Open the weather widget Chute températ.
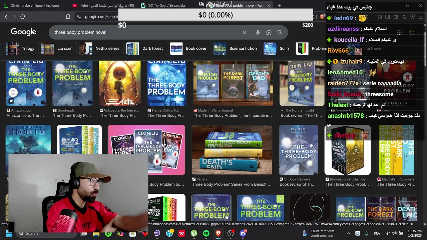 (319, 233)
